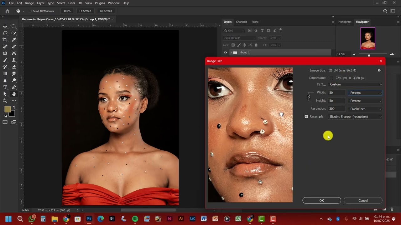Viewport: 401px width, 225px height.
Task: Click Cancel in Image Size dialog
Action: pos(363,201)
